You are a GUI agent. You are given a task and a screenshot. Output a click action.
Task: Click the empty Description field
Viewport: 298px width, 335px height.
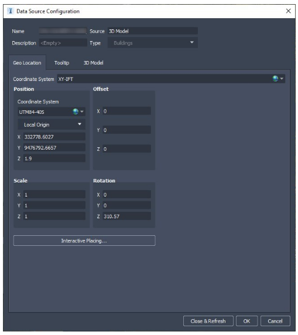point(63,43)
